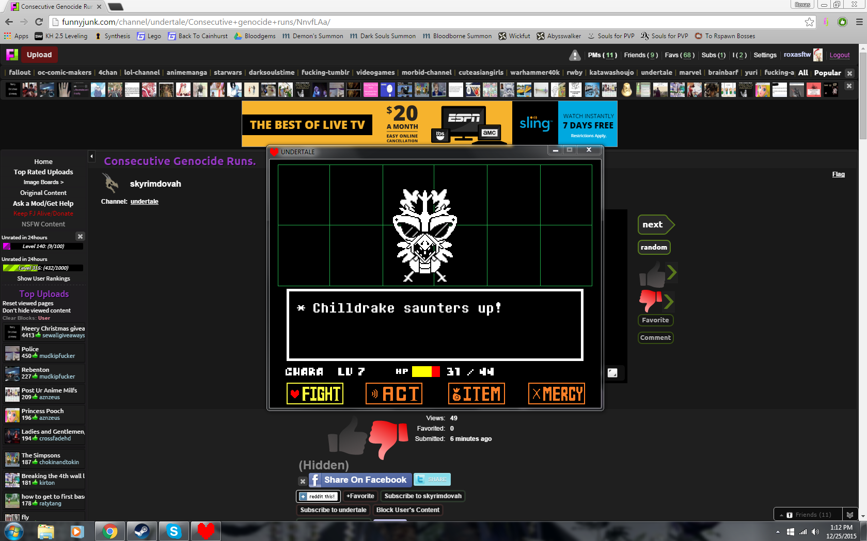This screenshot has height=541, width=867.
Task: Bookmark the page with the star icon
Action: tap(809, 22)
